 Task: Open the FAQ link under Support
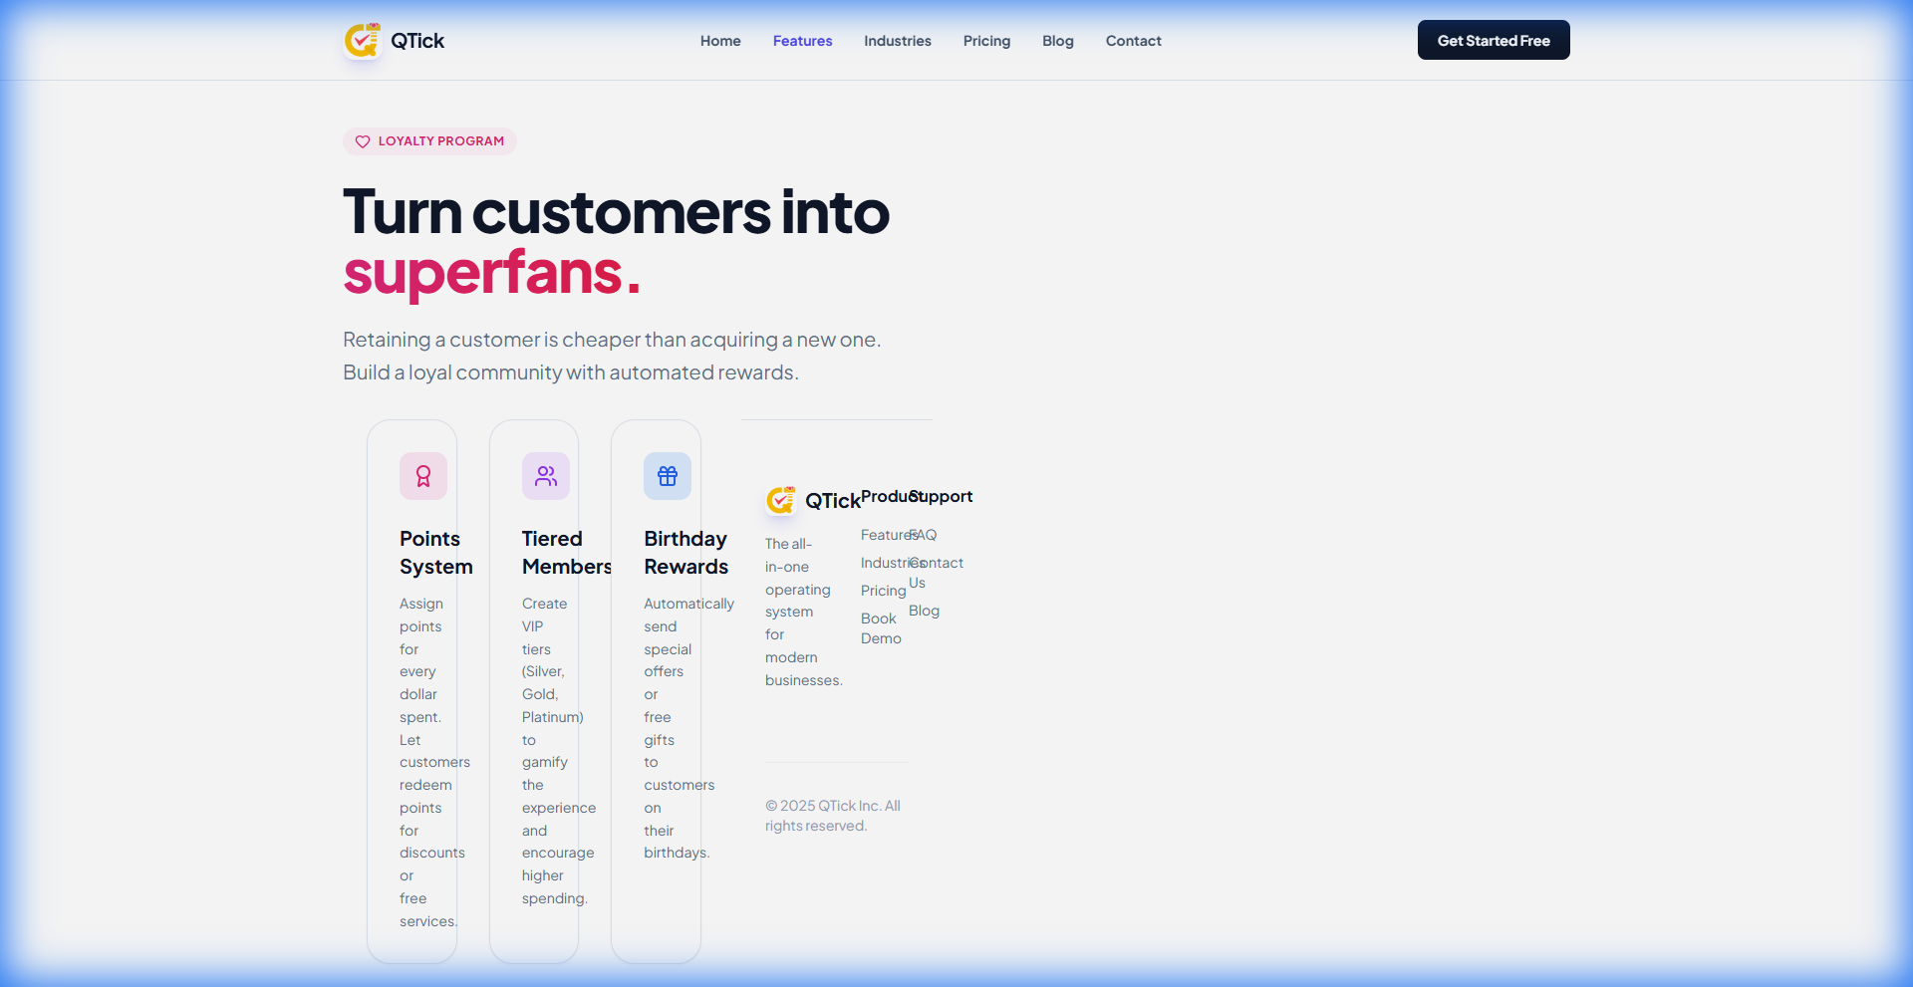923,535
